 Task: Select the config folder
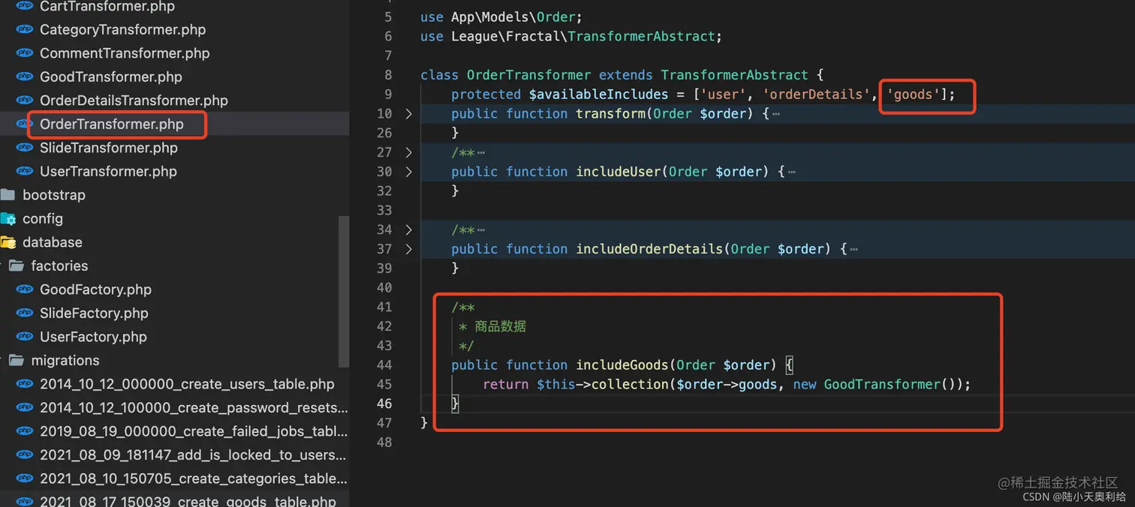point(43,219)
